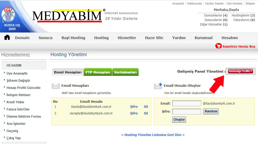This screenshot has width=258, height=144.
Task: Return via Hosting Yönetim Listesine Geri Dön
Action: [153, 135]
